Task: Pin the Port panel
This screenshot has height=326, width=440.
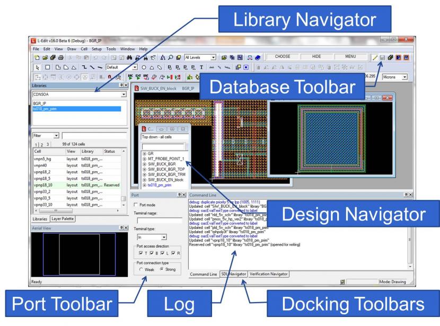Action: pos(180,195)
